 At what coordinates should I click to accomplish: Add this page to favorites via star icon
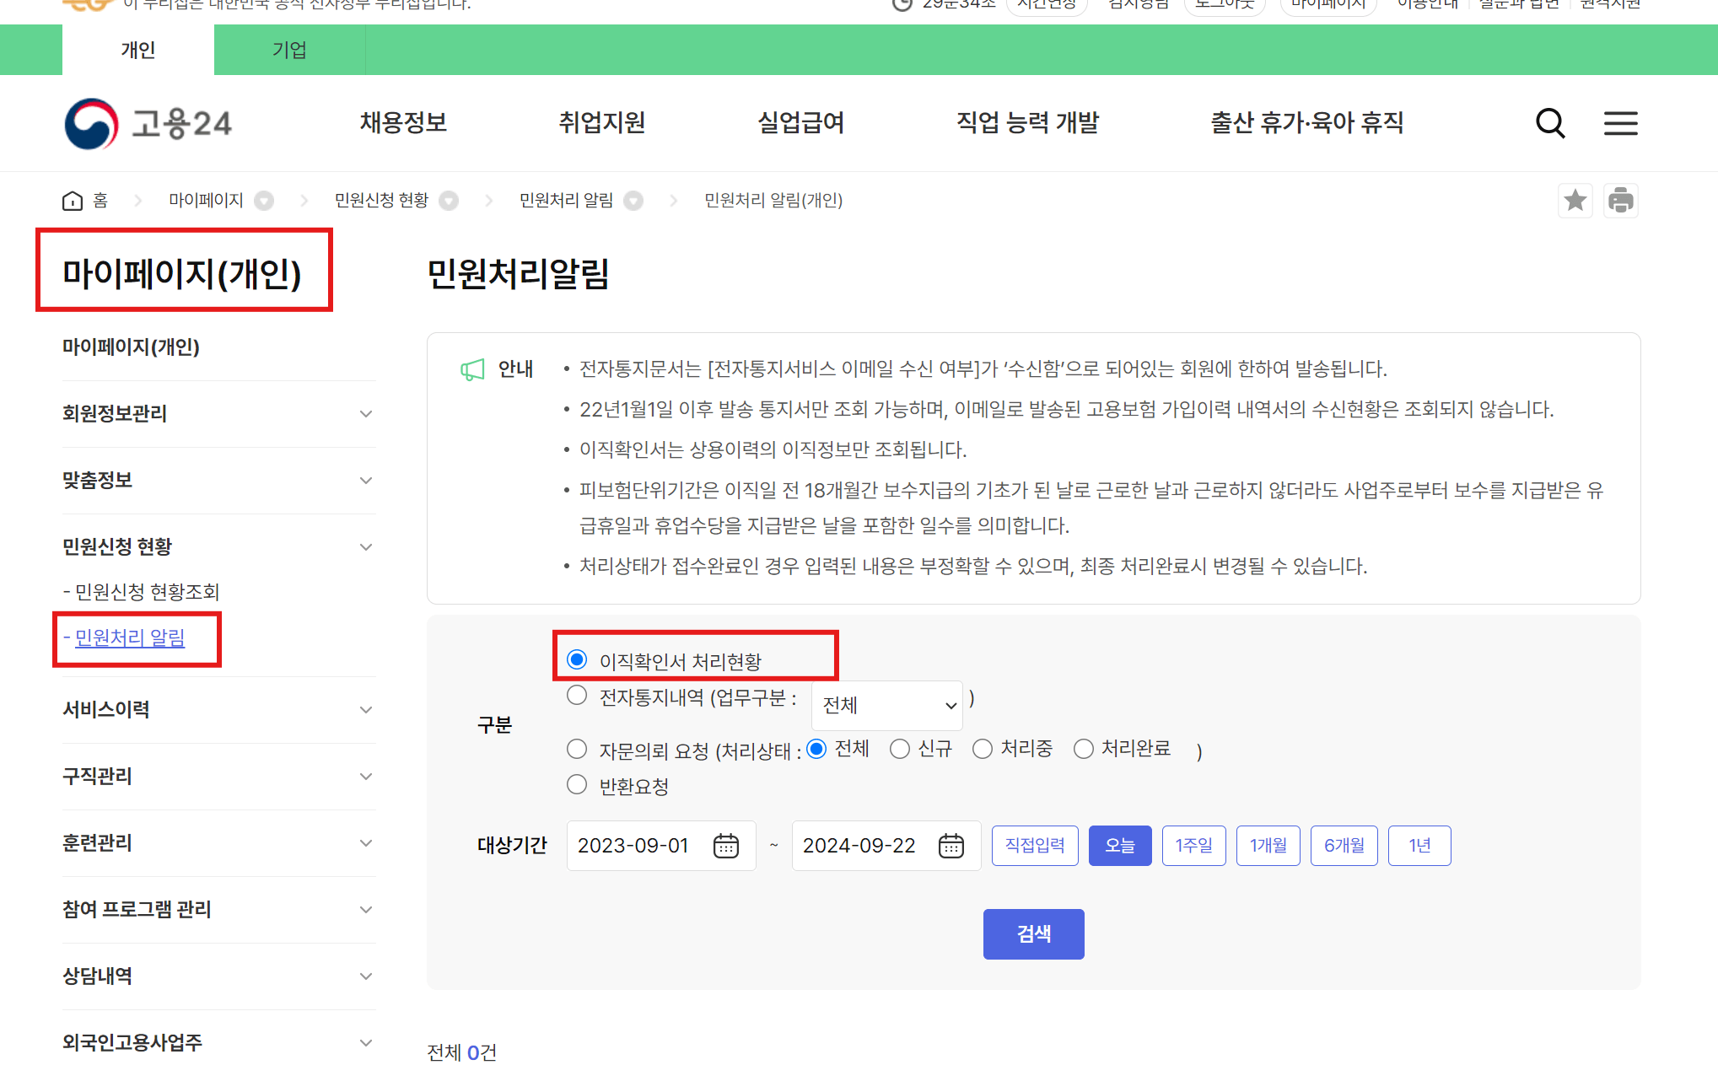1575,200
